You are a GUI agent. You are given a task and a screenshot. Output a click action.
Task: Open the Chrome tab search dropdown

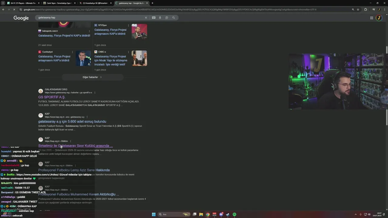pos(3,3)
